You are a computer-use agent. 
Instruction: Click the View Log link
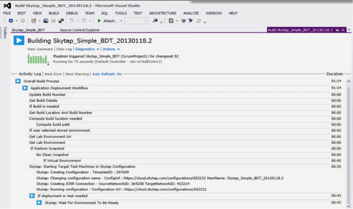click(x=64, y=49)
